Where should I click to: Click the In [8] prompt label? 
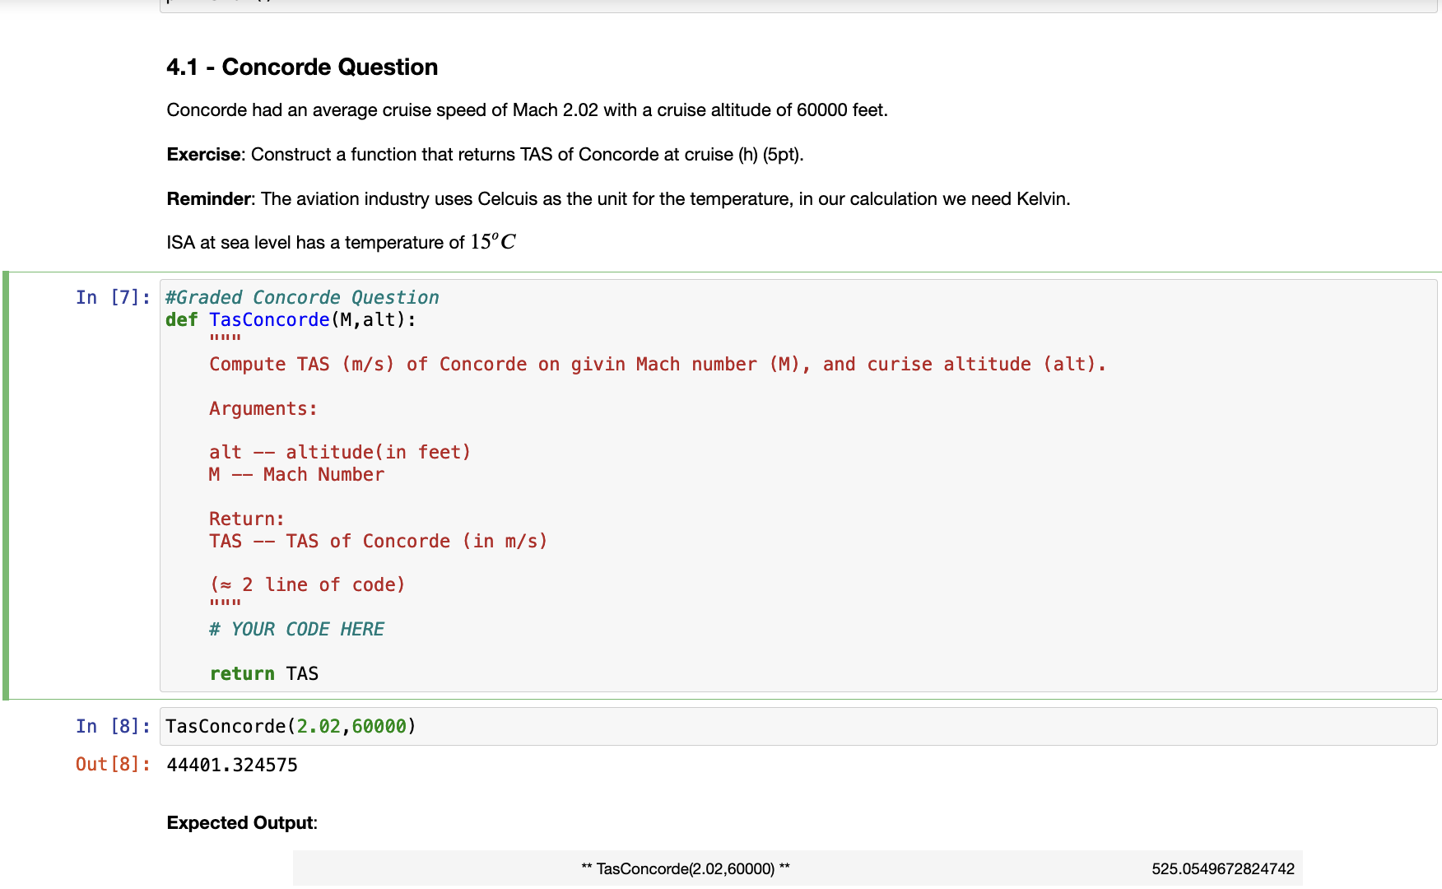click(x=111, y=726)
